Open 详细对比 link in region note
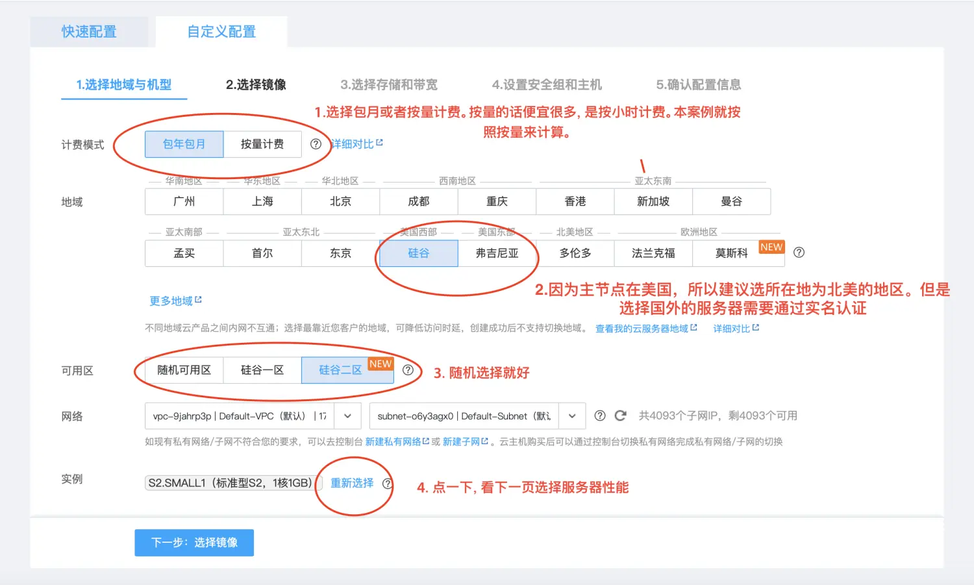 point(736,329)
